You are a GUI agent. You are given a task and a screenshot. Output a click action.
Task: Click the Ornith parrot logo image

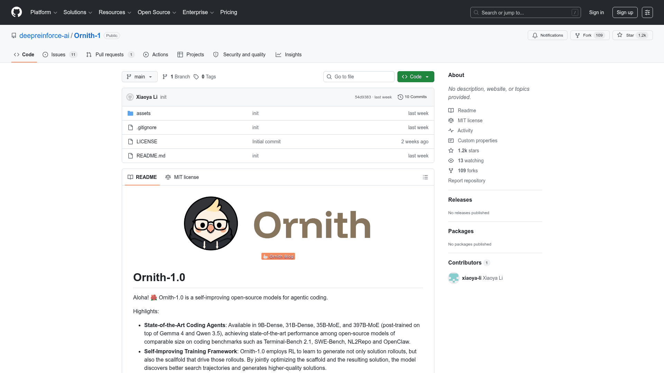click(211, 223)
